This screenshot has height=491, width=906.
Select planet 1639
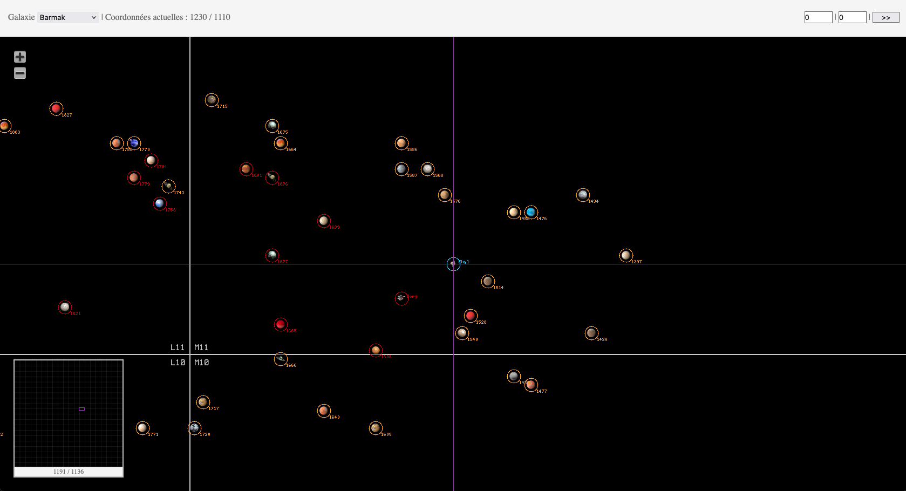pyautogui.click(x=324, y=221)
